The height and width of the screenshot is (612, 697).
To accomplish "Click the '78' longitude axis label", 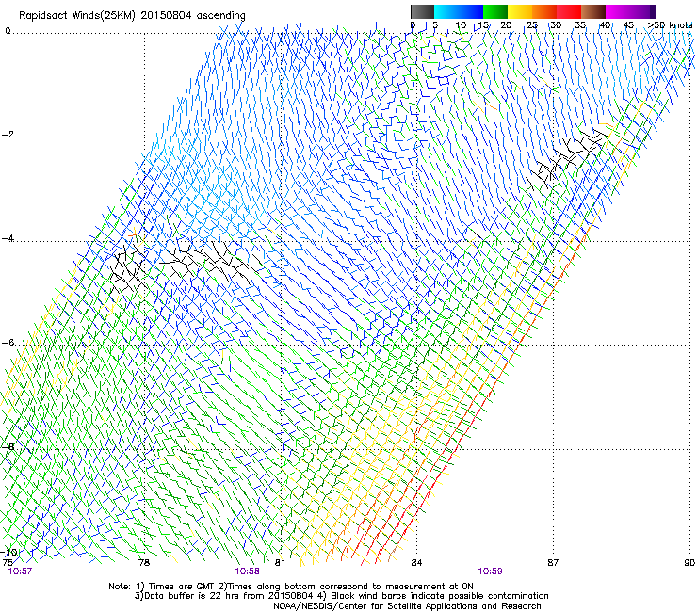I will pos(144,563).
